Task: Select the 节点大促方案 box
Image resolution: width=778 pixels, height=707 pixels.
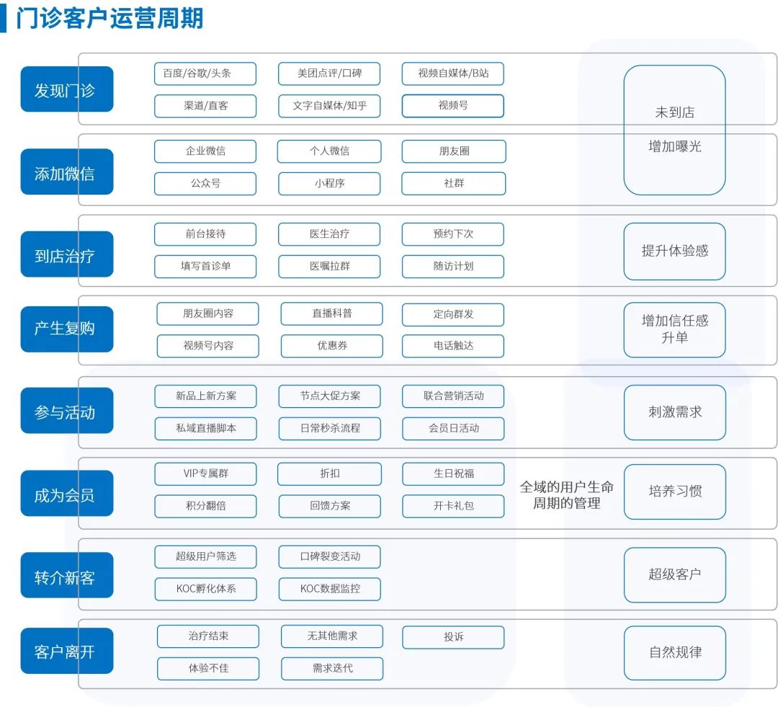Action: coord(330,396)
